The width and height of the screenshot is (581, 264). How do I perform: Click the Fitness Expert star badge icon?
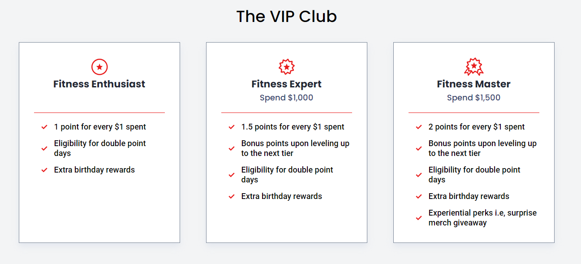pos(287,67)
